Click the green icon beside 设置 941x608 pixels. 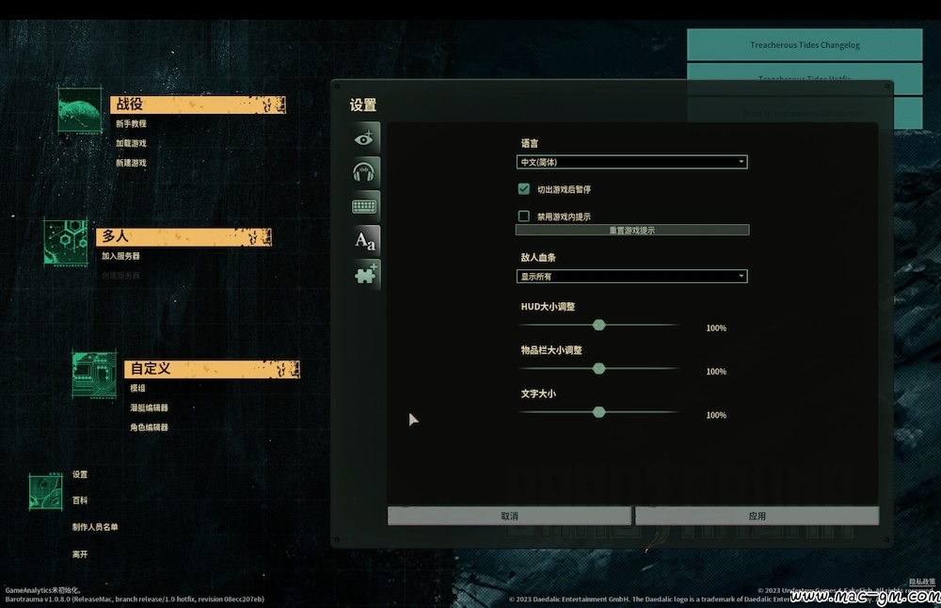point(45,491)
